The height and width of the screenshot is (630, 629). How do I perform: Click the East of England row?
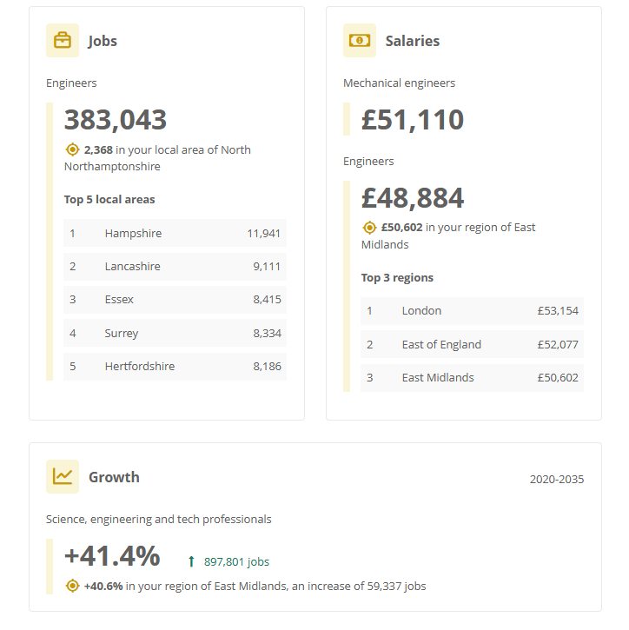(472, 344)
